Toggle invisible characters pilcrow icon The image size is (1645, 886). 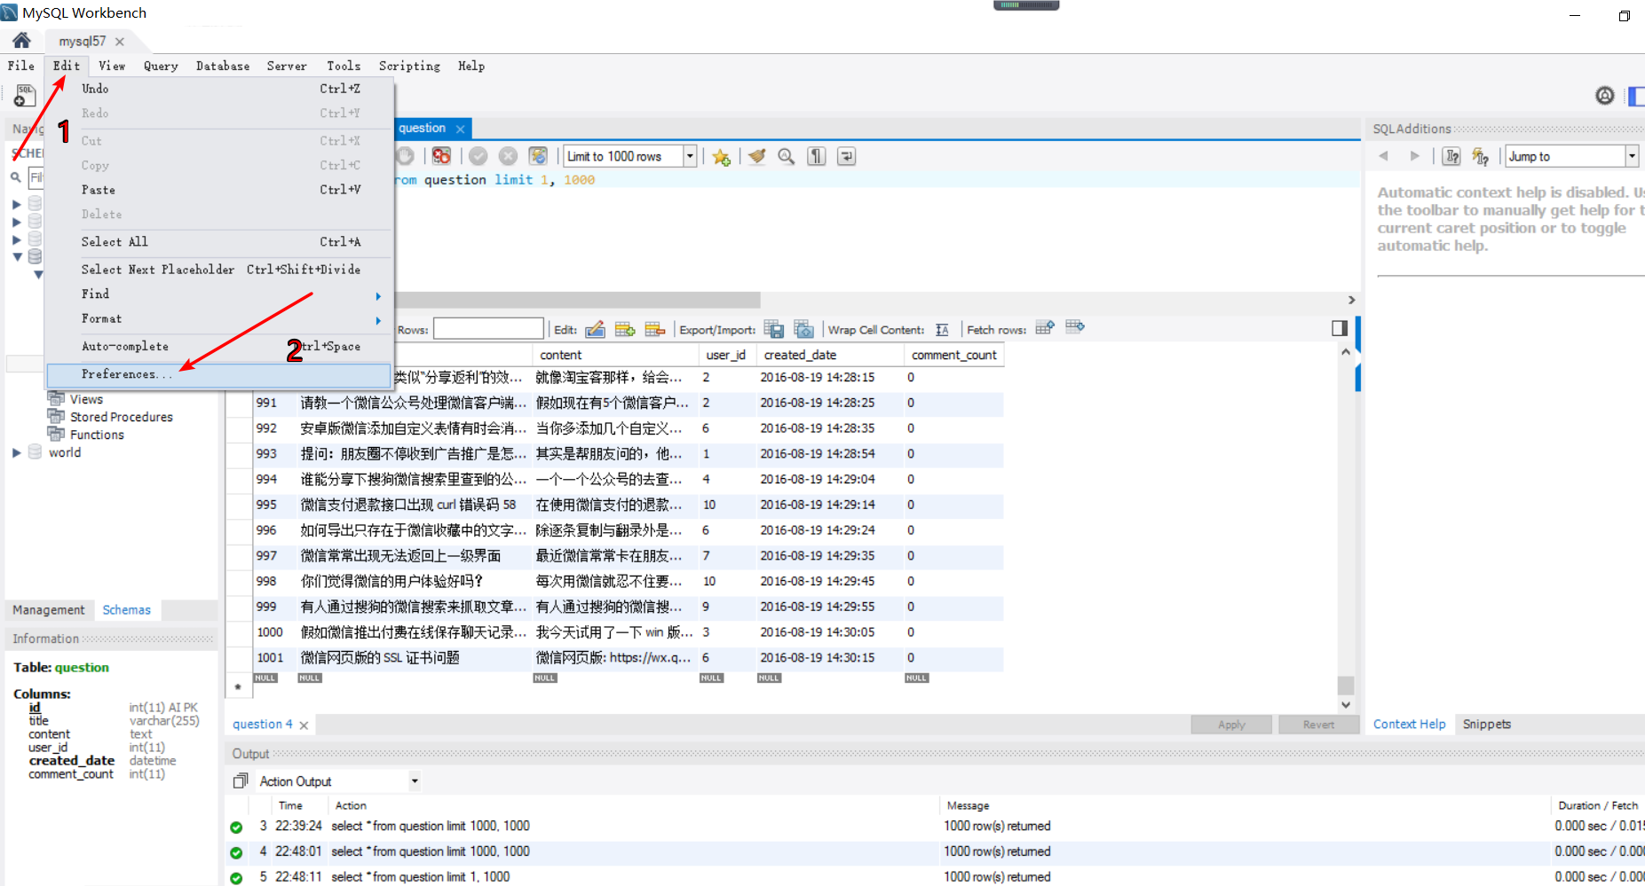[817, 156]
